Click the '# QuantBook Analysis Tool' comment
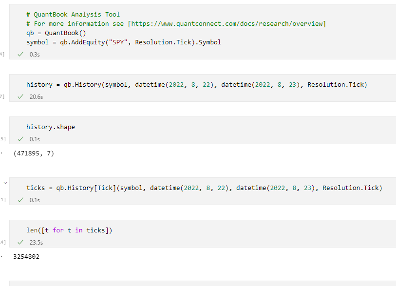Screen dimensions: 396x286 coord(73,15)
